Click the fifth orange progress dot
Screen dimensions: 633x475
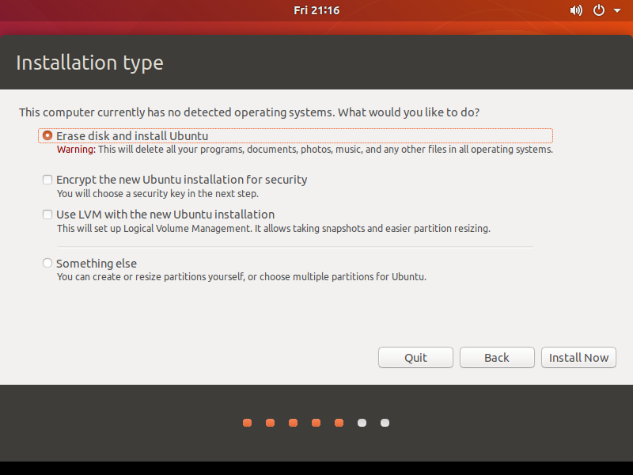(x=339, y=423)
